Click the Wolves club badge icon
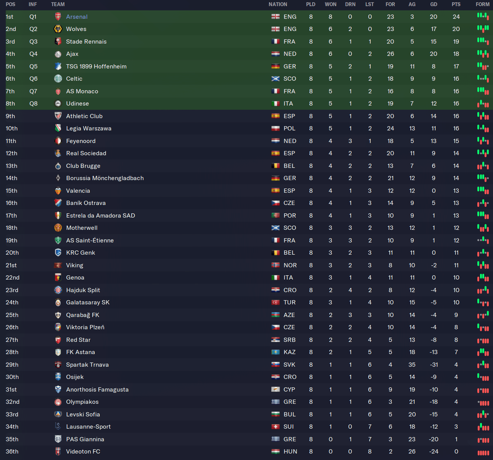 [x=58, y=29]
